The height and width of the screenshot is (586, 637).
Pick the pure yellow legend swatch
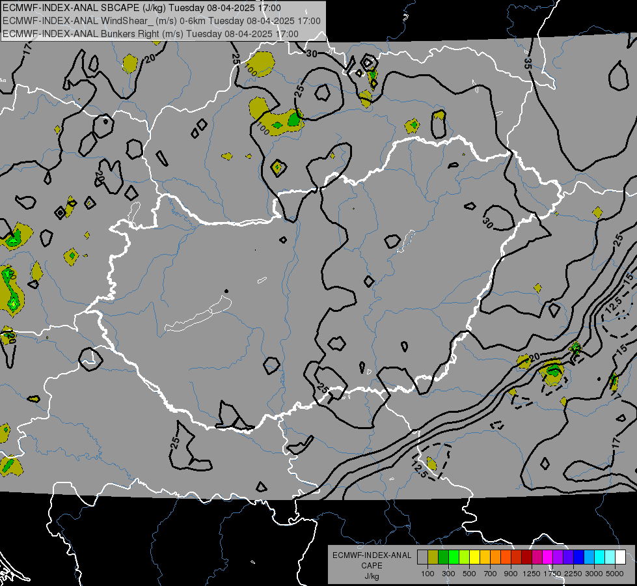[x=474, y=557]
